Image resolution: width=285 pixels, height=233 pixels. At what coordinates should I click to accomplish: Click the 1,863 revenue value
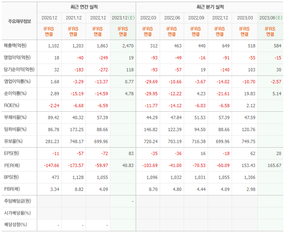[x=102, y=46]
